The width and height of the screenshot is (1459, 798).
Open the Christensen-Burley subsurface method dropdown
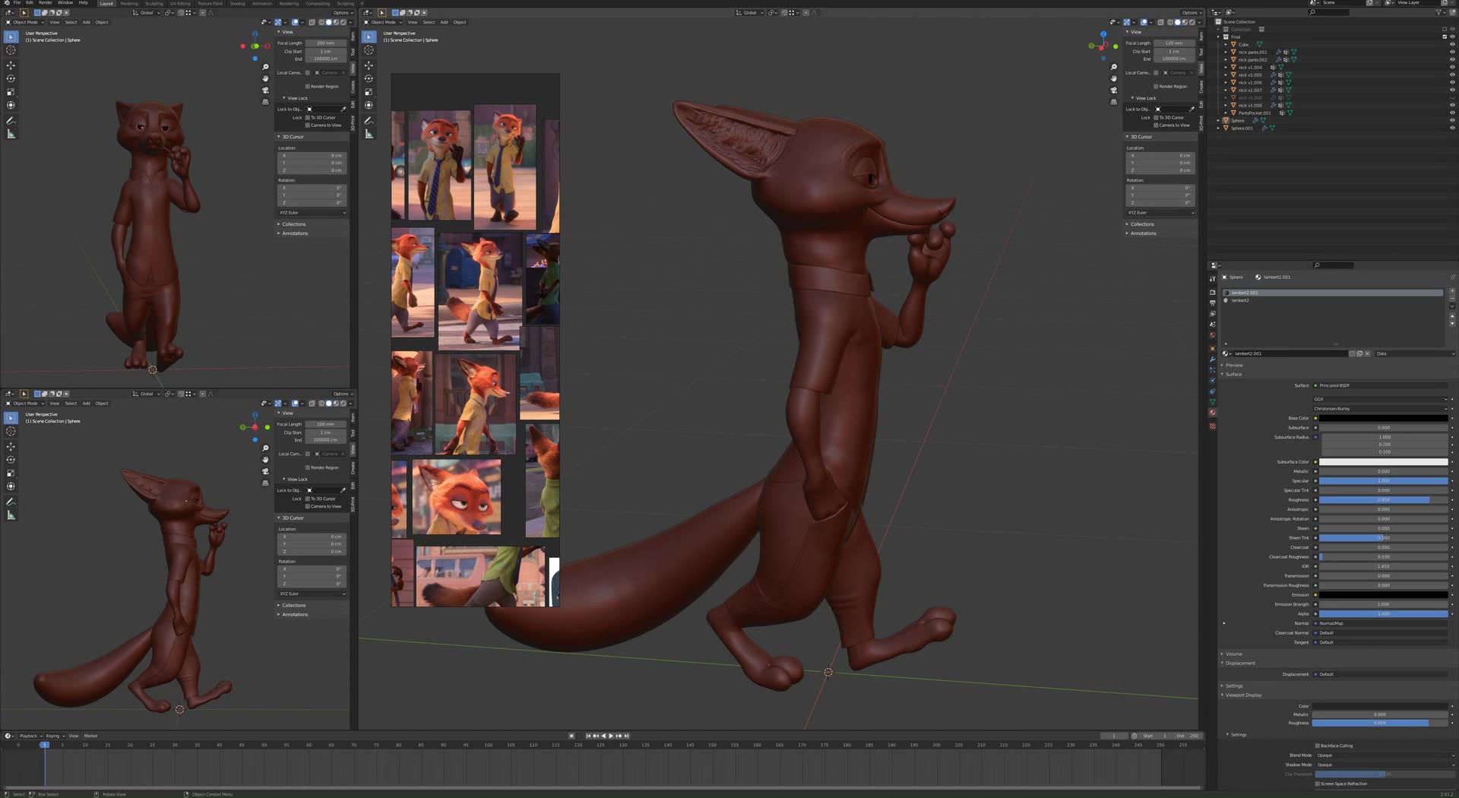coord(1379,409)
